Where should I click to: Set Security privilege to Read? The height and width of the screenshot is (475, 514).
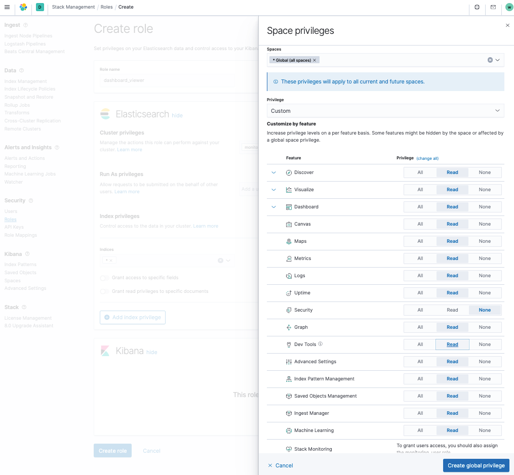452,310
